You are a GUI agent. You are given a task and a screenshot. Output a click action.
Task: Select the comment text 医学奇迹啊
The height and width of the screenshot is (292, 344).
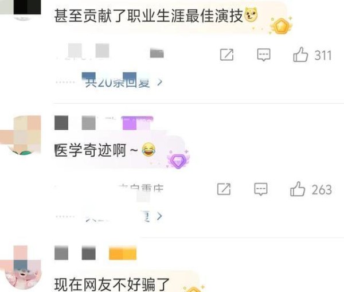click(91, 150)
